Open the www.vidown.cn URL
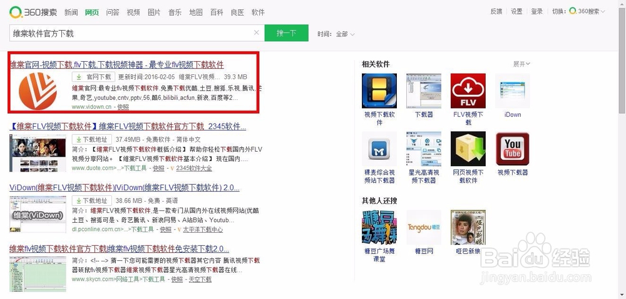Image resolution: width=626 pixels, height=299 pixels. (x=91, y=107)
